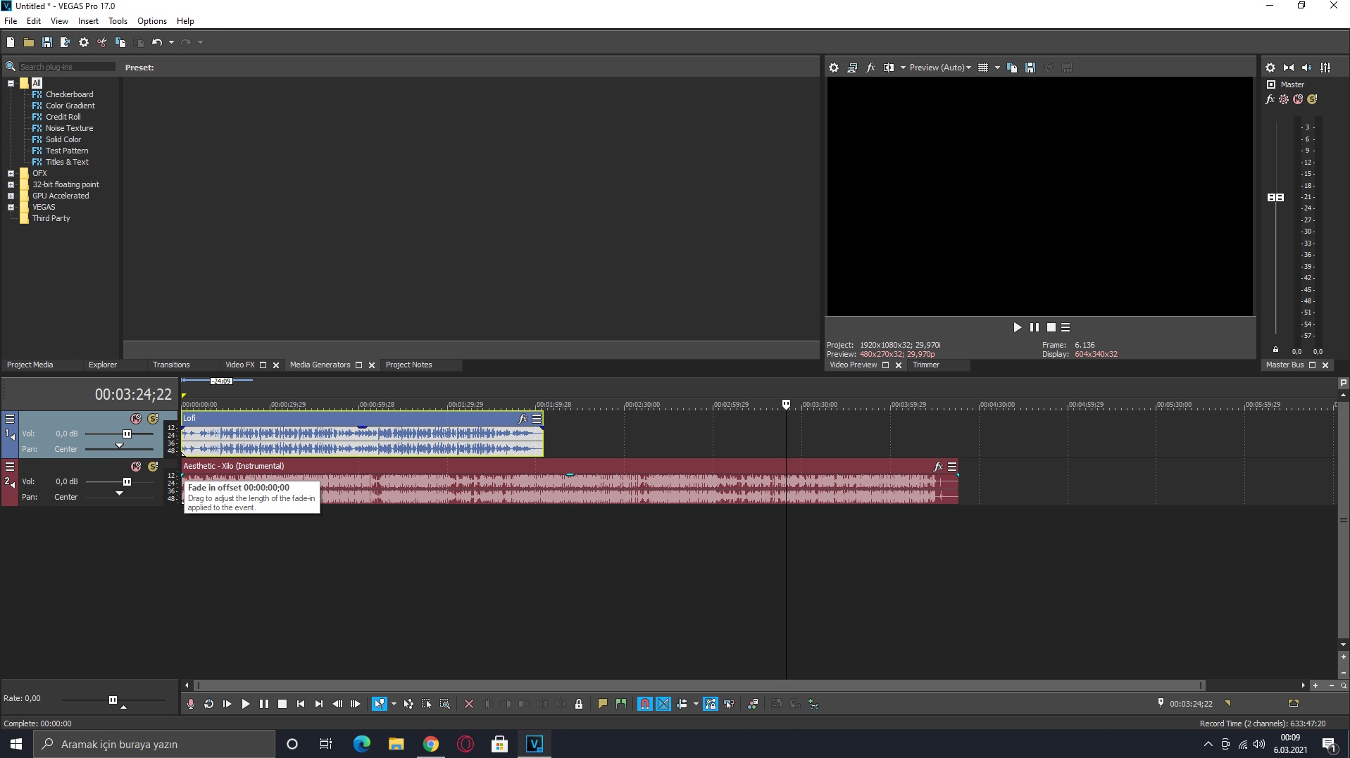Toggle Loop Playback button
This screenshot has height=758, width=1350.
click(209, 704)
